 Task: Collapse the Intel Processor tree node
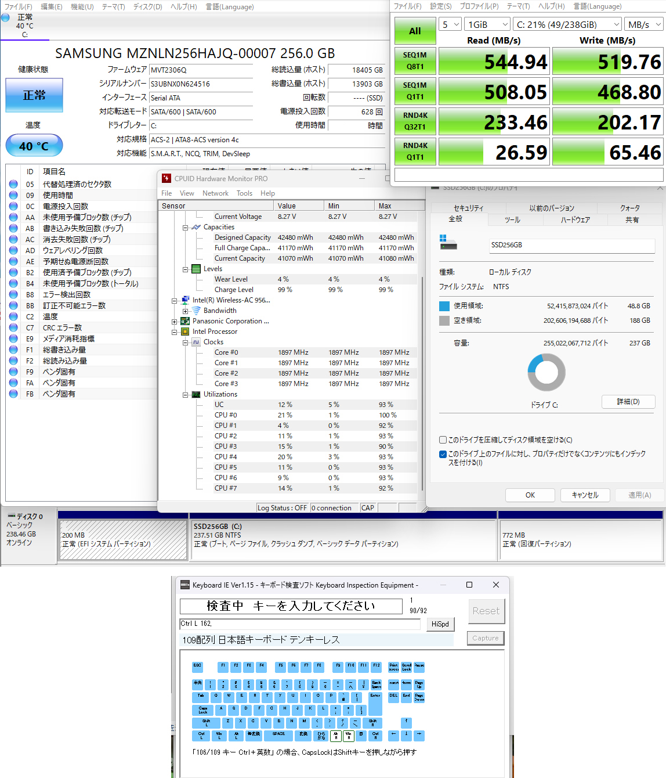174,332
